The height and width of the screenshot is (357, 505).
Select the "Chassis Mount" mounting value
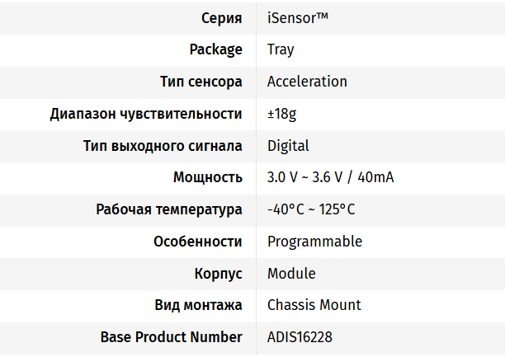pyautogui.click(x=314, y=305)
